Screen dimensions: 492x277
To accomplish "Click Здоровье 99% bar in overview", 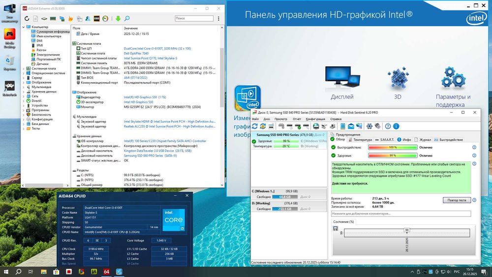I will pyautogui.click(x=393, y=155).
